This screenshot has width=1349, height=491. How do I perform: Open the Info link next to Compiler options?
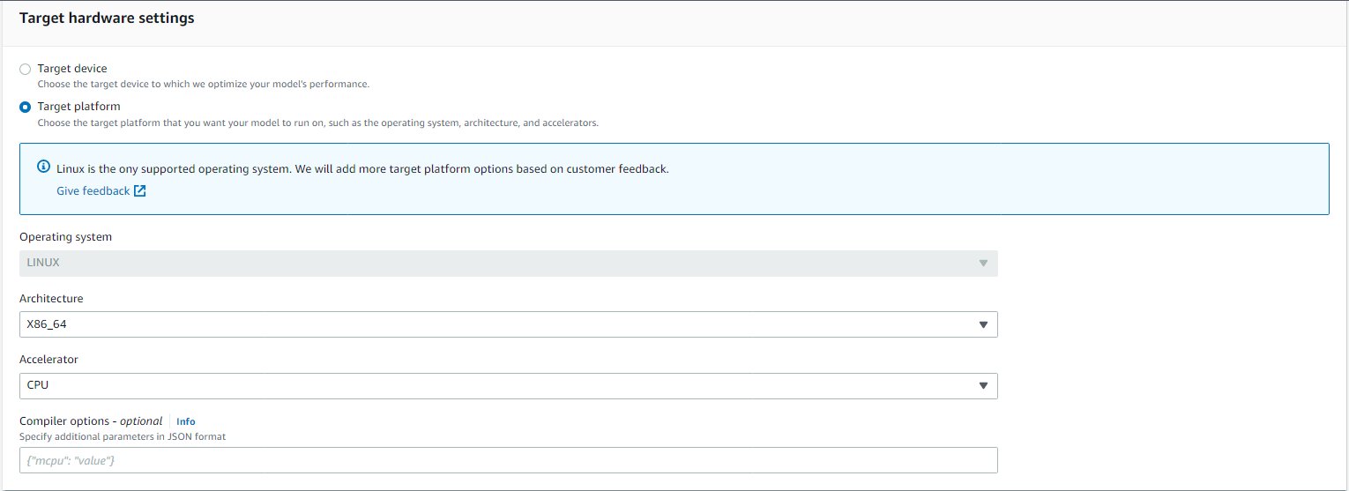tap(185, 421)
